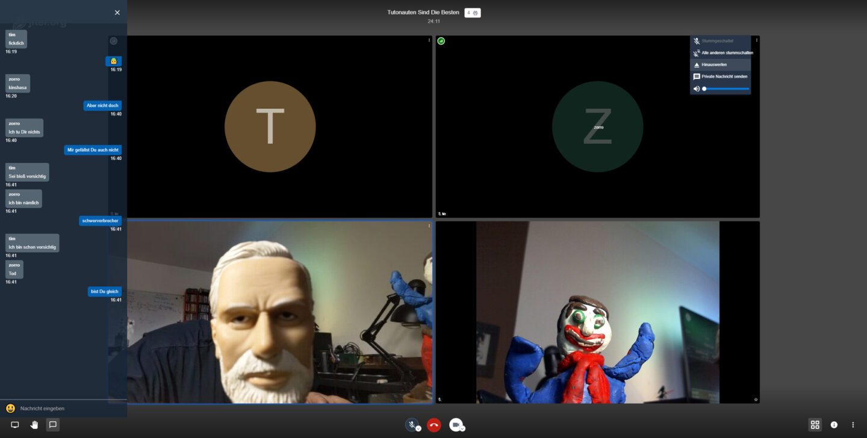The width and height of the screenshot is (867, 438).
Task: Start screen sharing from the bottom toolbar
Action: [15, 425]
